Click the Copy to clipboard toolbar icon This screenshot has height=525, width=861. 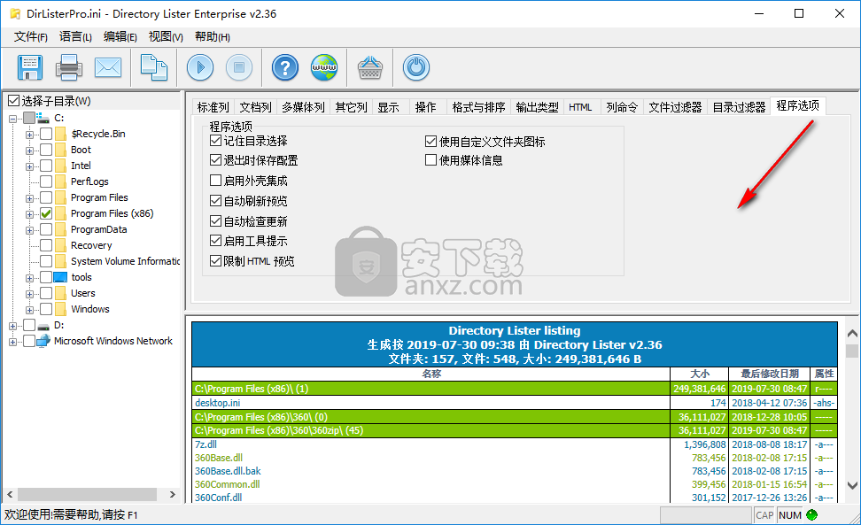pyautogui.click(x=154, y=67)
